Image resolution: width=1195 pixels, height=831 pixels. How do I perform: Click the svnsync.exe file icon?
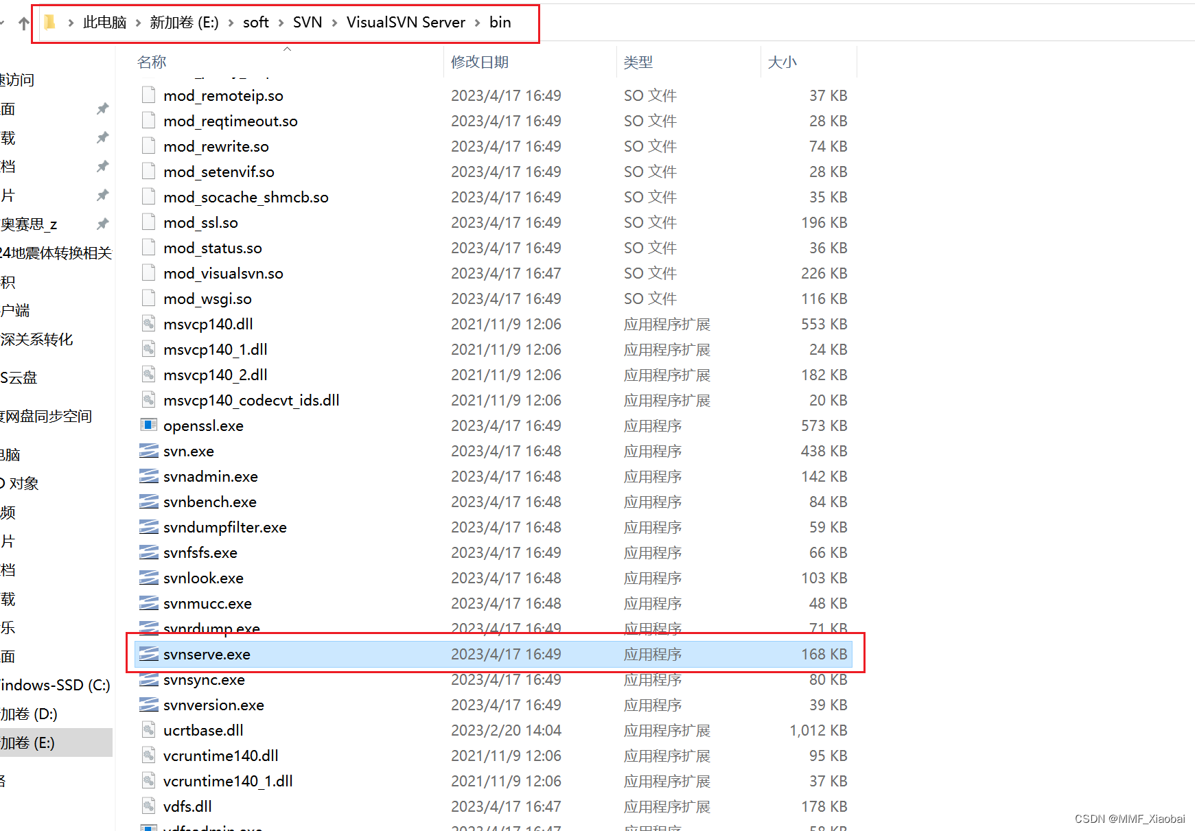(149, 679)
